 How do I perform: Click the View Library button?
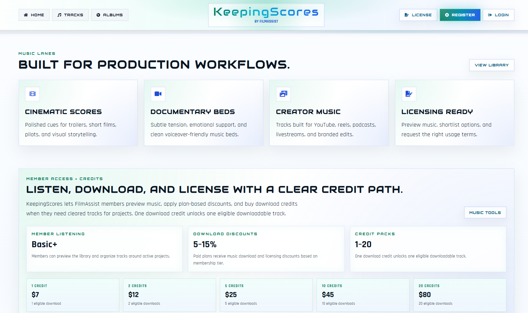[492, 65]
